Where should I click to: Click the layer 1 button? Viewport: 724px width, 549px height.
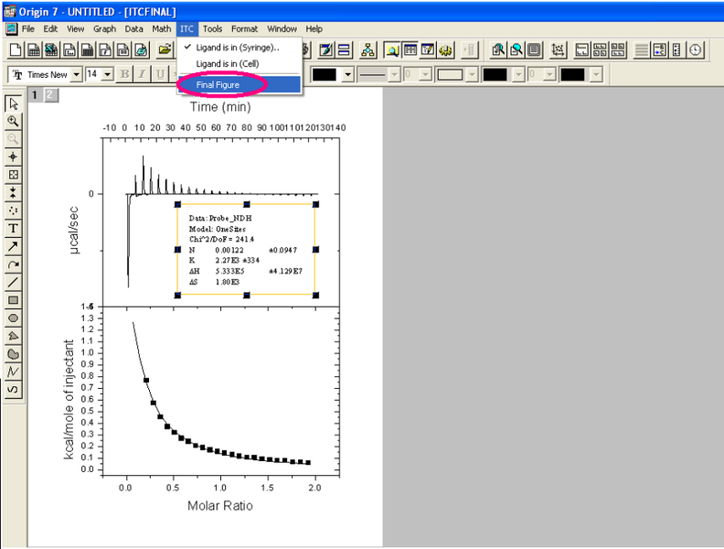point(35,95)
